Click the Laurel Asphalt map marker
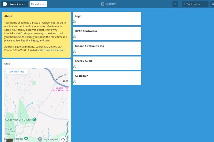 coord(40,139)
